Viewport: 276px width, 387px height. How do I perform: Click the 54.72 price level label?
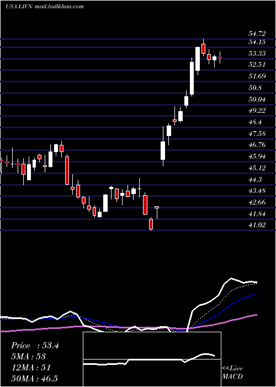tap(257, 33)
